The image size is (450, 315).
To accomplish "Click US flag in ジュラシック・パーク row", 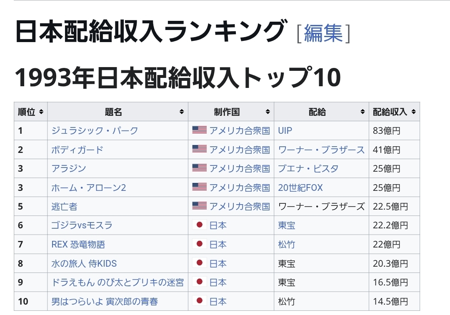I will pos(199,130).
